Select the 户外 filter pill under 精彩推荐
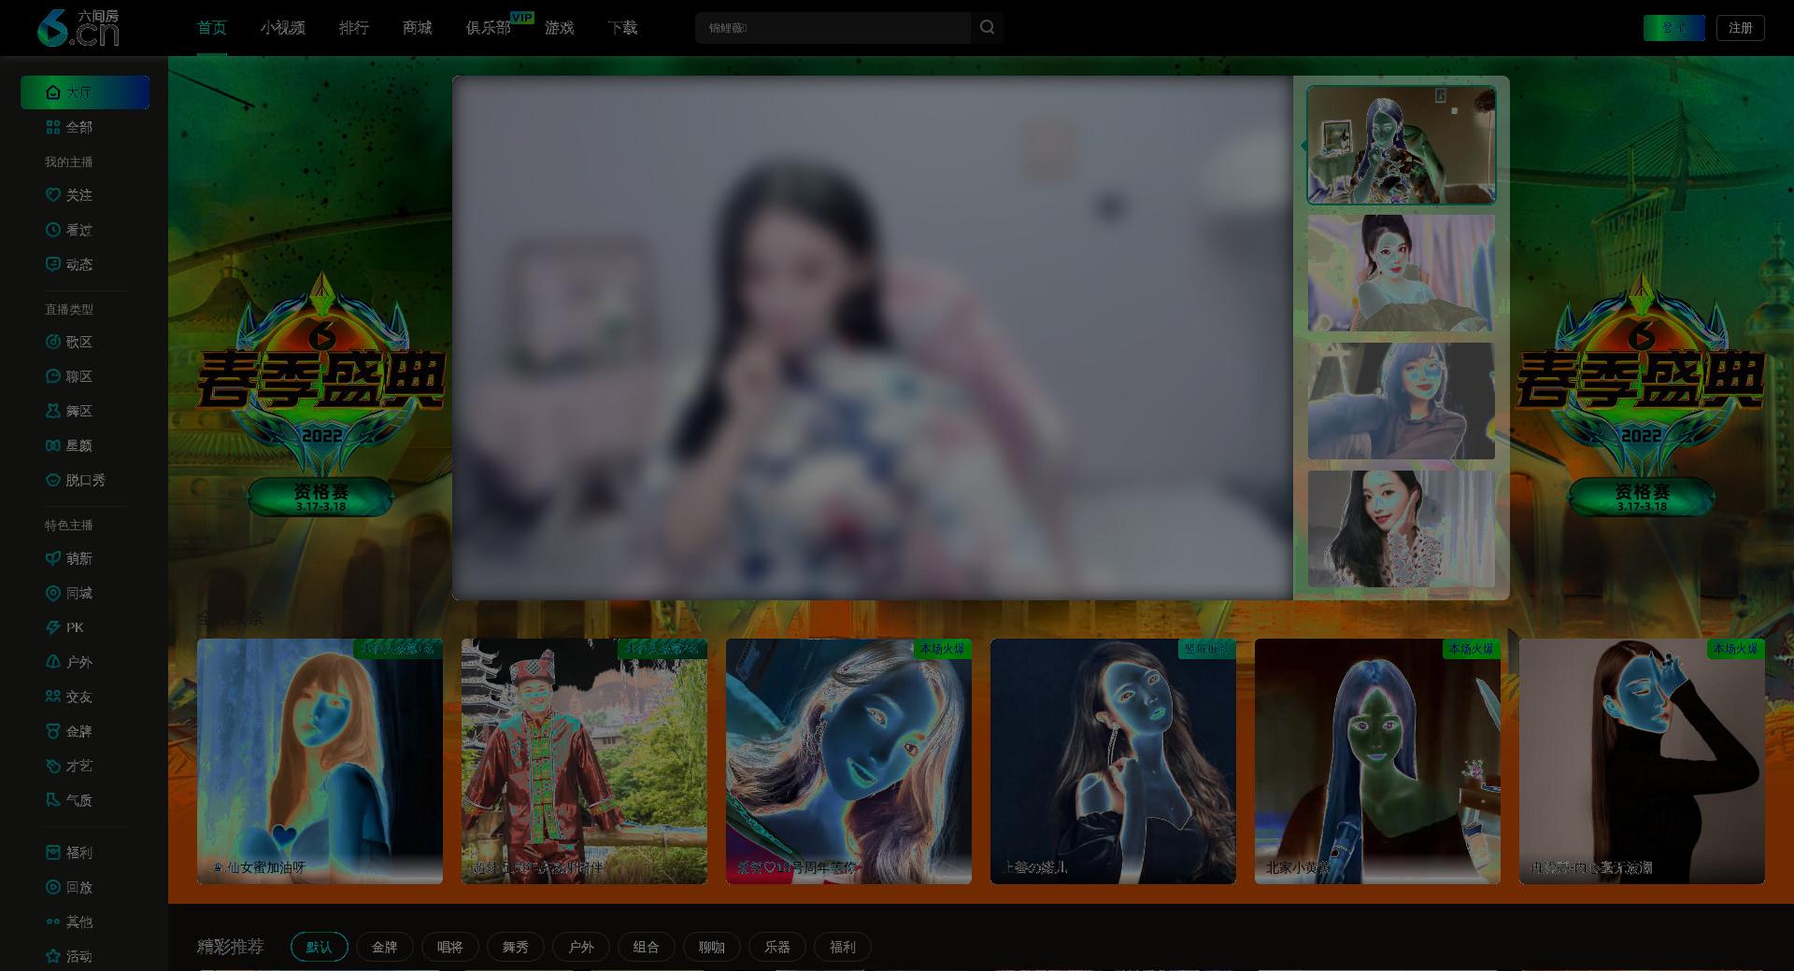 [581, 947]
